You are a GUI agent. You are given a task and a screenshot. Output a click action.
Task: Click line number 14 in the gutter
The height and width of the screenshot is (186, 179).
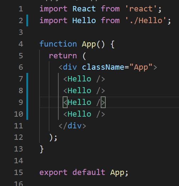coord(19,161)
